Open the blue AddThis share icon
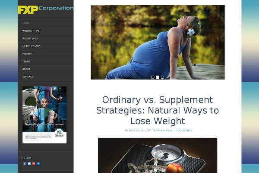Image resolution: width=259 pixels, height=173 pixels. [x=38, y=164]
